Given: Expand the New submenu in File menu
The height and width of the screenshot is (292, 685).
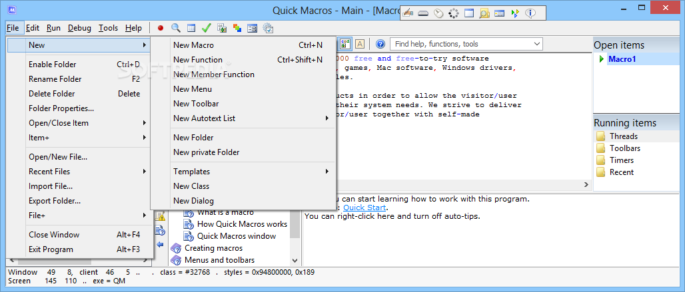Looking at the screenshot, I should tap(79, 45).
